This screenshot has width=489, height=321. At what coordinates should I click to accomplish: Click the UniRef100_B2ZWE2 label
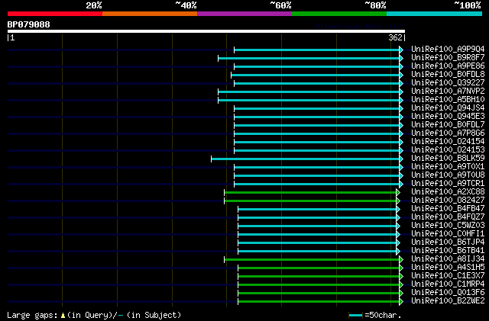point(448,301)
